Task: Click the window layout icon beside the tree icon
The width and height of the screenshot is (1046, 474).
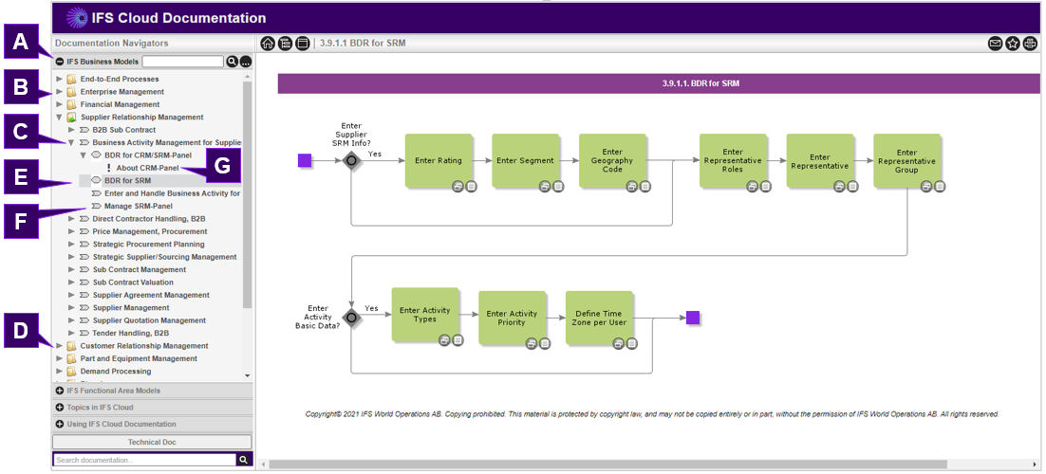Action: 302,44
